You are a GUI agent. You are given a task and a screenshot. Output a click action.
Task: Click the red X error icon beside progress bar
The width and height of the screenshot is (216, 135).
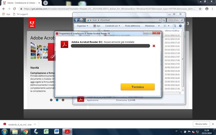point(154,46)
